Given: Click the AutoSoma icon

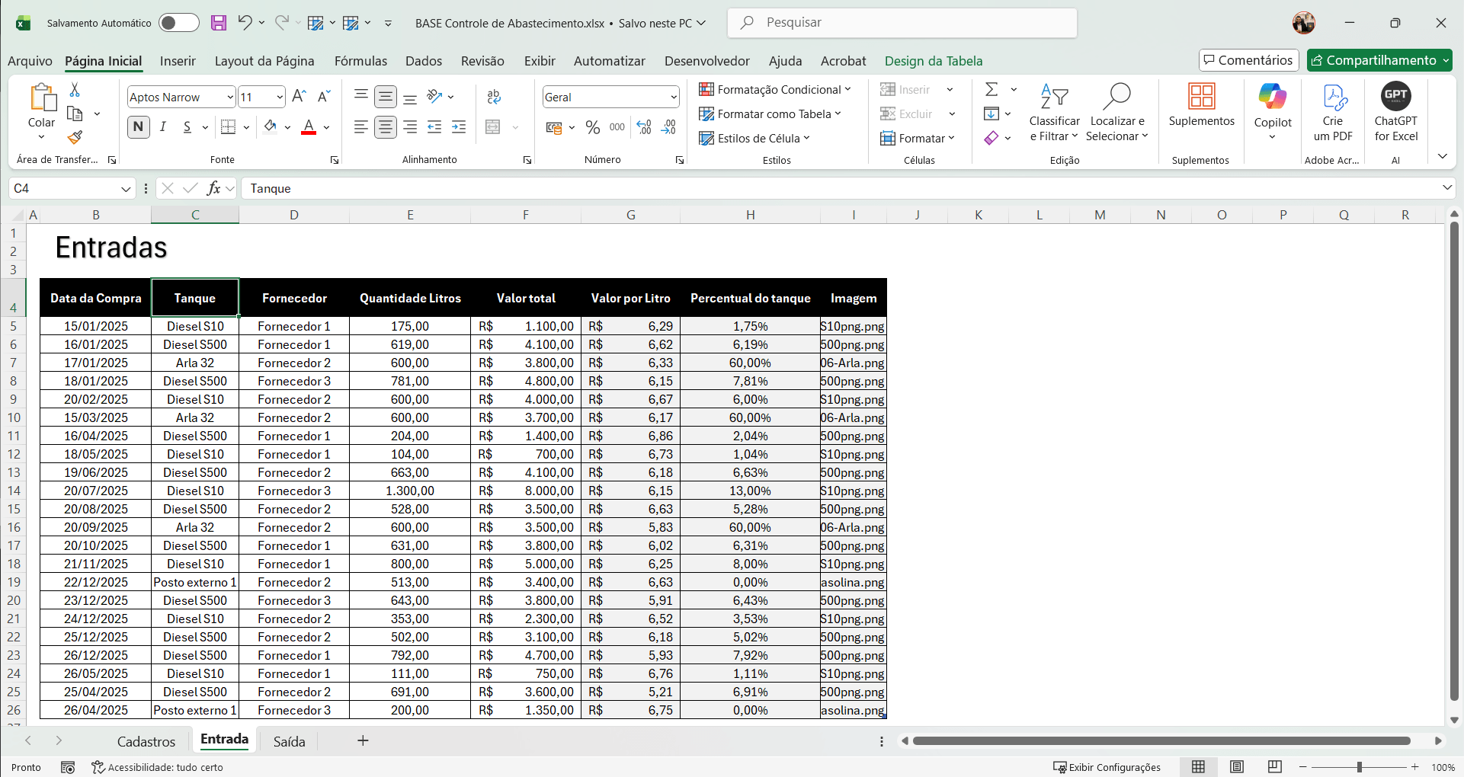Looking at the screenshot, I should [x=991, y=89].
